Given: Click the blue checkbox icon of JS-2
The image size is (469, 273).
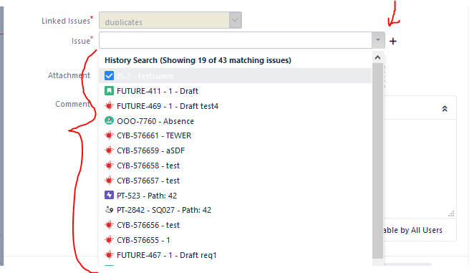Looking at the screenshot, I should (x=109, y=76).
